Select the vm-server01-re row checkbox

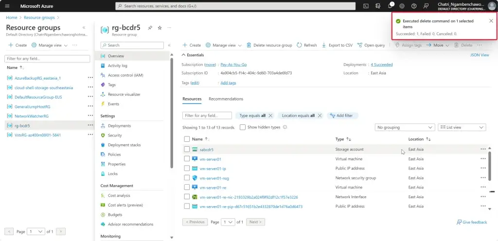click(x=187, y=187)
